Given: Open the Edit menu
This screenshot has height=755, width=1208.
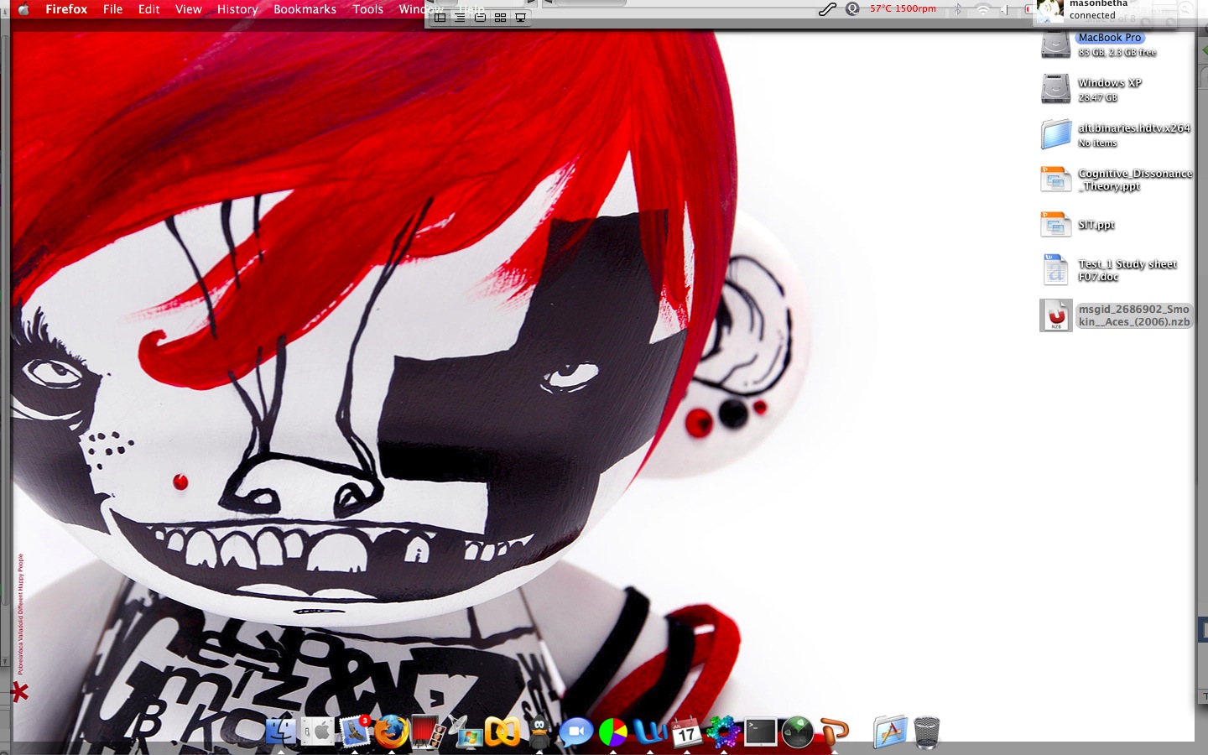Looking at the screenshot, I should [148, 9].
